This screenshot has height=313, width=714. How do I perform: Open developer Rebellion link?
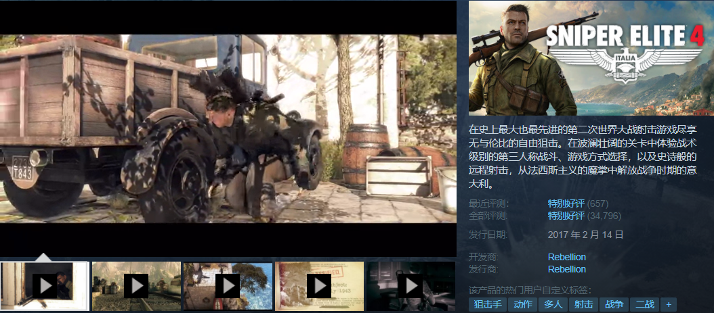tap(566, 257)
